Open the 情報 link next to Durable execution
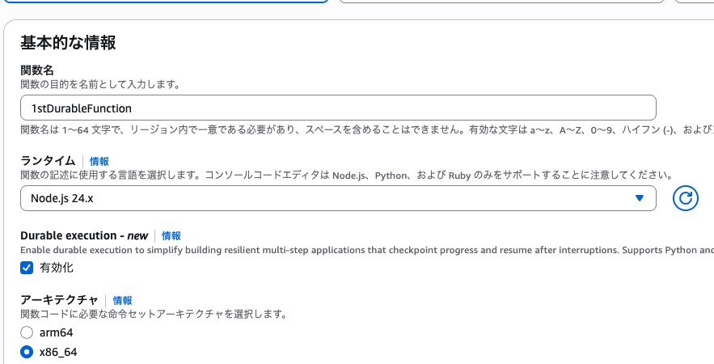Image resolution: width=714 pixels, height=364 pixels. coord(171,235)
